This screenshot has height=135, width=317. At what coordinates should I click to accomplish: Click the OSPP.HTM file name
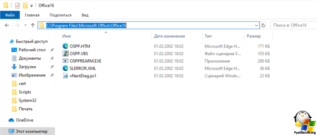(80, 46)
